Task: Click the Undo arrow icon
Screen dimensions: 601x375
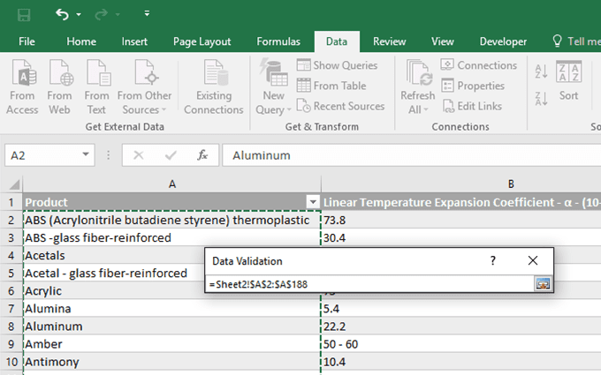Action: [x=62, y=14]
